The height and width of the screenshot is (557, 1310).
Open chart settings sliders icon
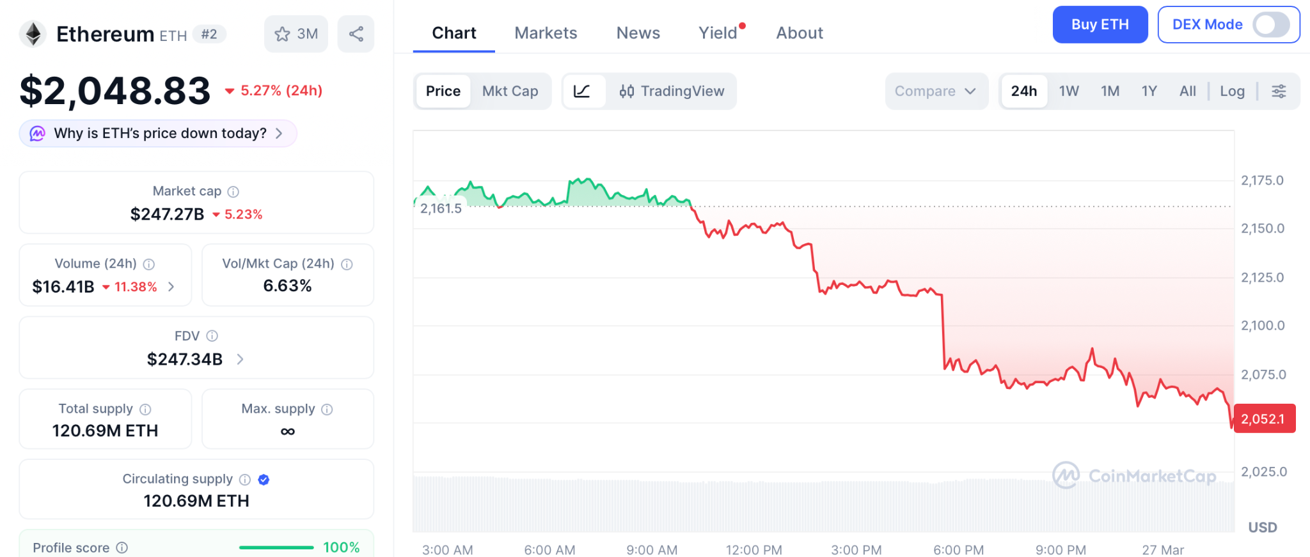coord(1279,91)
